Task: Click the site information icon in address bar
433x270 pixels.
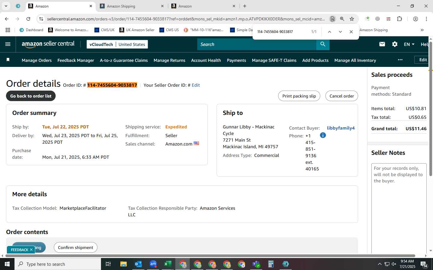Action: [x=41, y=19]
